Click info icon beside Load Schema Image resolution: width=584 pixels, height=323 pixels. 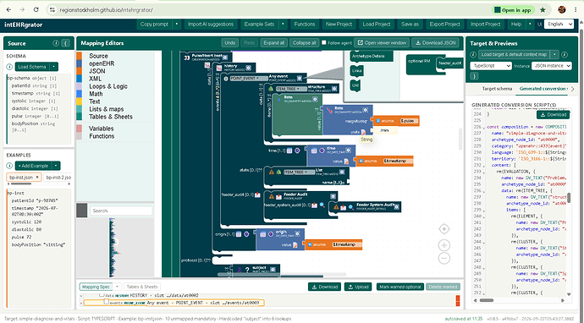(x=9, y=67)
